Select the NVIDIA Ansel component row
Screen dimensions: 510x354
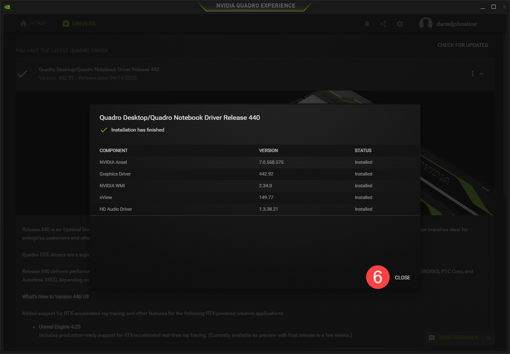coord(255,162)
